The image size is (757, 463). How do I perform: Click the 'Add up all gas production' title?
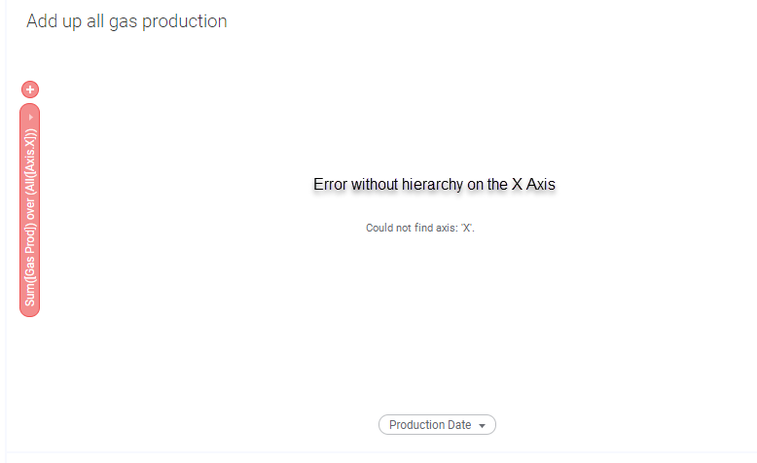126,21
